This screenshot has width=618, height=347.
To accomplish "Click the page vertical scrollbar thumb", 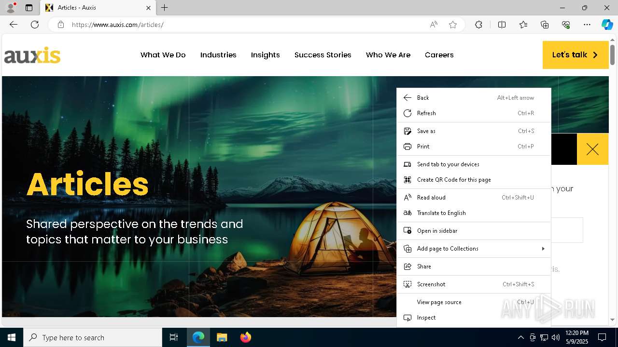I will pyautogui.click(x=612, y=54).
